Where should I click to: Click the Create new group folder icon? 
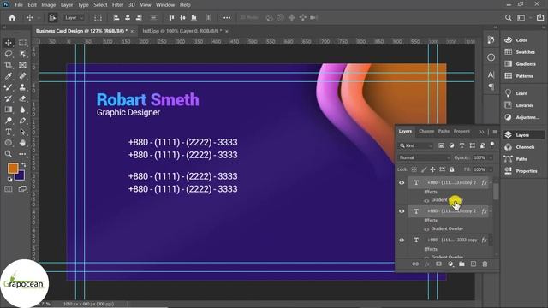tap(462, 264)
